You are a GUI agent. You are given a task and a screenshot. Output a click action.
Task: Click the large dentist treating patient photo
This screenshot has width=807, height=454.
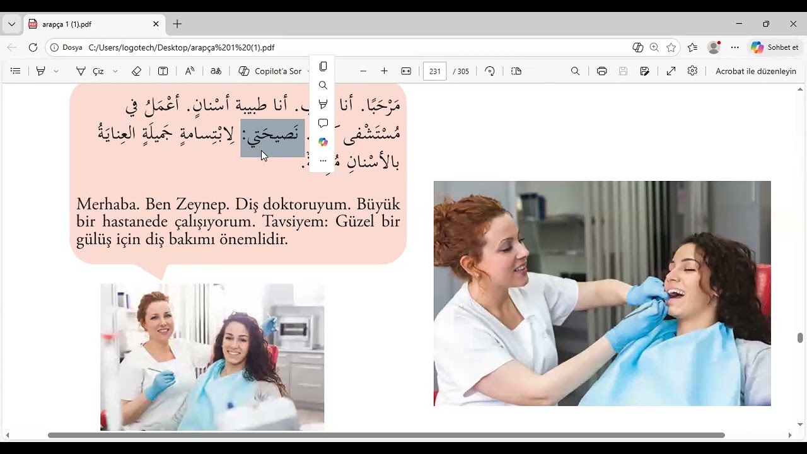point(602,293)
